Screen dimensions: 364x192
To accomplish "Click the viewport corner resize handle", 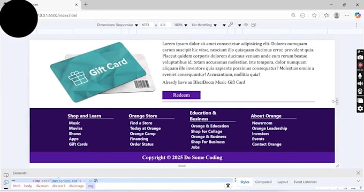I will [x=337, y=166].
